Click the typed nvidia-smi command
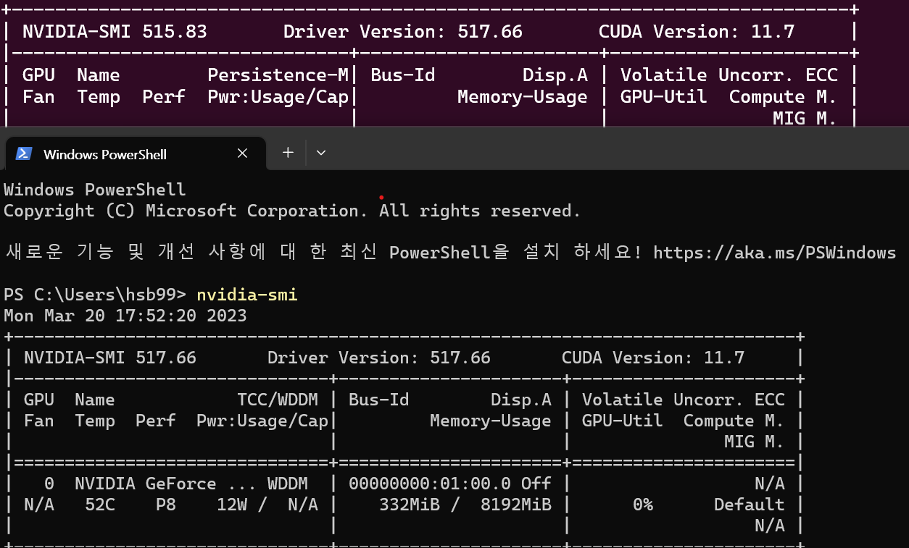Screen dimensions: 909x548 tap(247, 295)
